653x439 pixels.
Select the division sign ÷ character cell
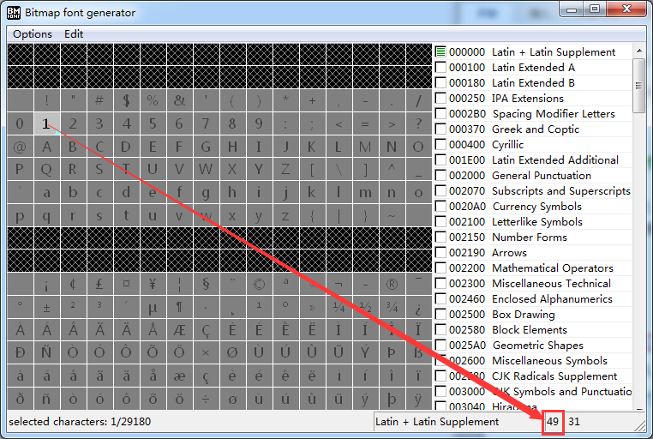click(206, 399)
